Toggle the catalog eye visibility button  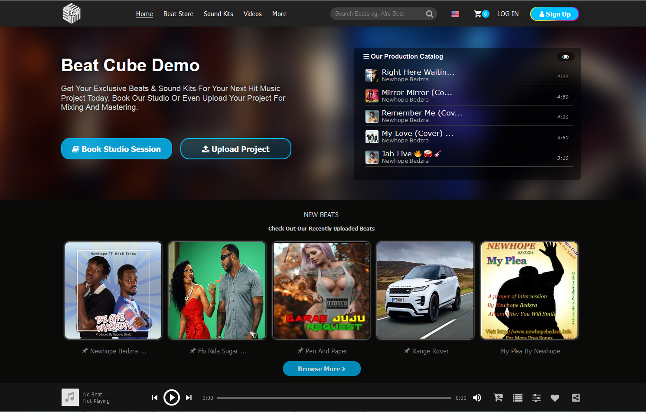click(x=565, y=57)
